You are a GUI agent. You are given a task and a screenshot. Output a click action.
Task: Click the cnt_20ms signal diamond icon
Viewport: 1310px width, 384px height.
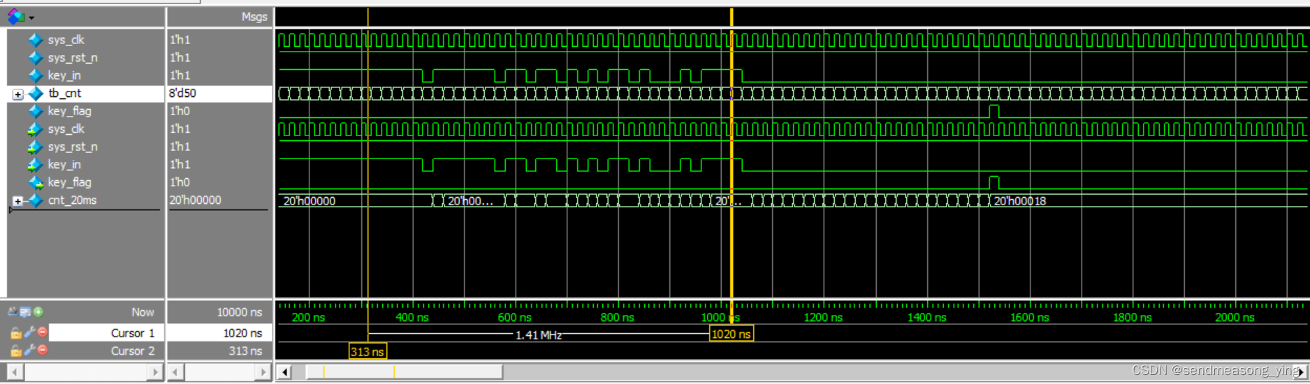tap(36, 200)
